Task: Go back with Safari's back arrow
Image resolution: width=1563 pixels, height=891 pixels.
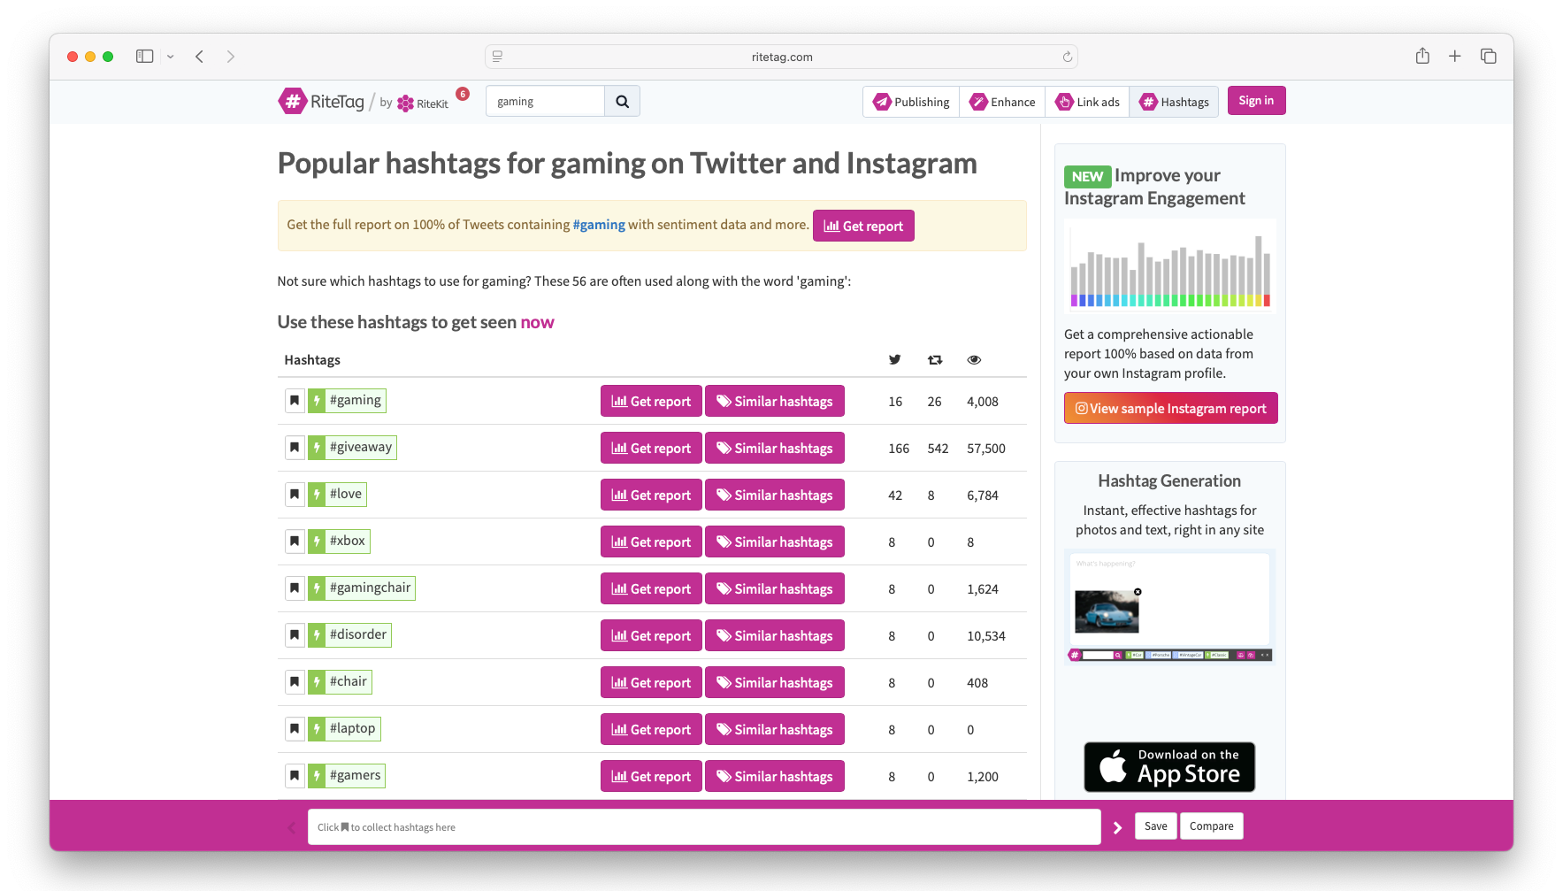Action: [x=200, y=57]
